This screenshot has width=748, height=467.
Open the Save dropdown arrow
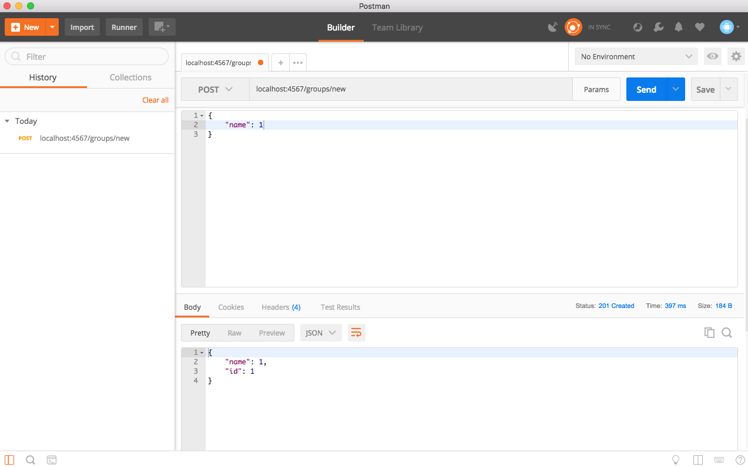click(x=729, y=89)
